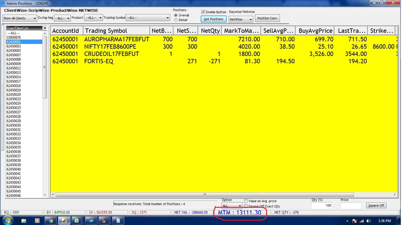The width and height of the screenshot is (405, 225).
Task: Open Windows Media Player from taskbar
Action: point(37,221)
